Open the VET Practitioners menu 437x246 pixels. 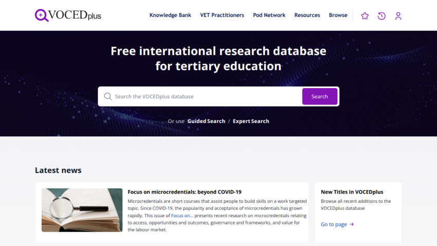coord(222,15)
